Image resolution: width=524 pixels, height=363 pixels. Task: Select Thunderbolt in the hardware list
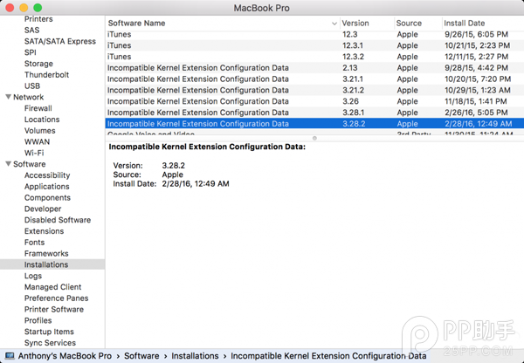coord(46,75)
